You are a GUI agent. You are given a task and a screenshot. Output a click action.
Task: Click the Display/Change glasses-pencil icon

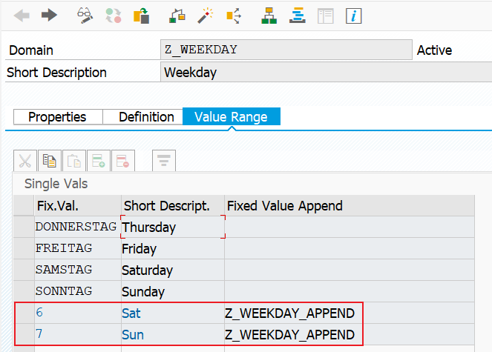tap(85, 16)
